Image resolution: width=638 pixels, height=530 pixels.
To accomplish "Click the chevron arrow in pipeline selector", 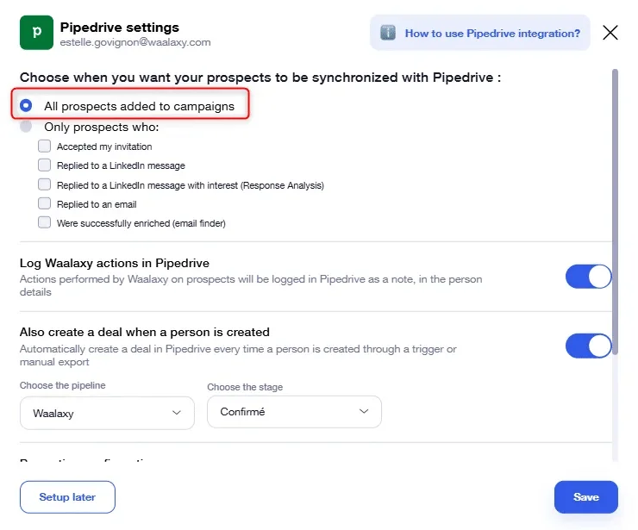I will click(x=176, y=413).
